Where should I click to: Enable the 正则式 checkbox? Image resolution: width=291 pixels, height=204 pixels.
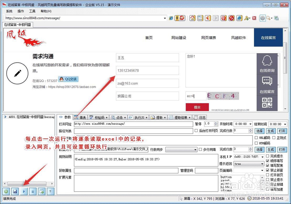(274, 138)
